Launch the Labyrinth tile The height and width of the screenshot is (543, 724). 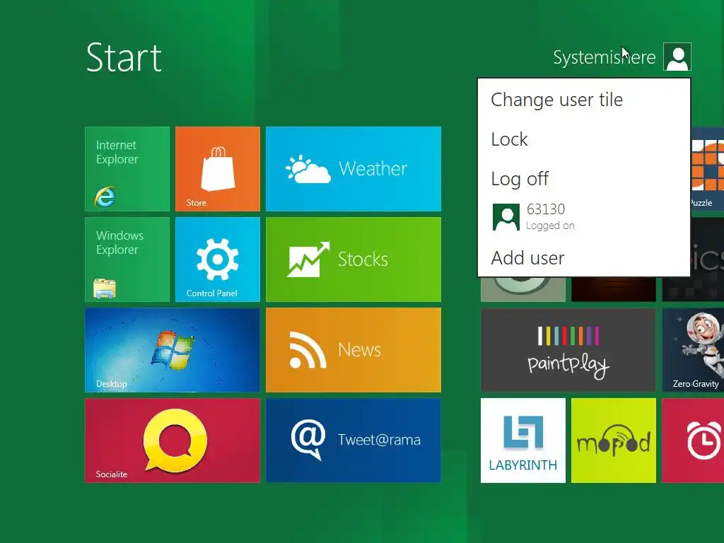(x=522, y=440)
